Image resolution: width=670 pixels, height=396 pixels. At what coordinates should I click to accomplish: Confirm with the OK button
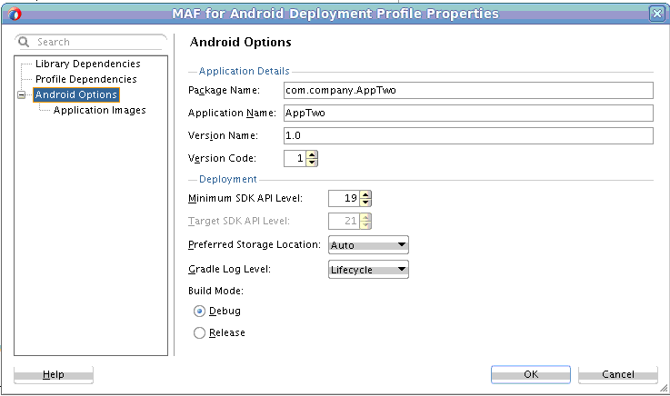click(x=531, y=374)
